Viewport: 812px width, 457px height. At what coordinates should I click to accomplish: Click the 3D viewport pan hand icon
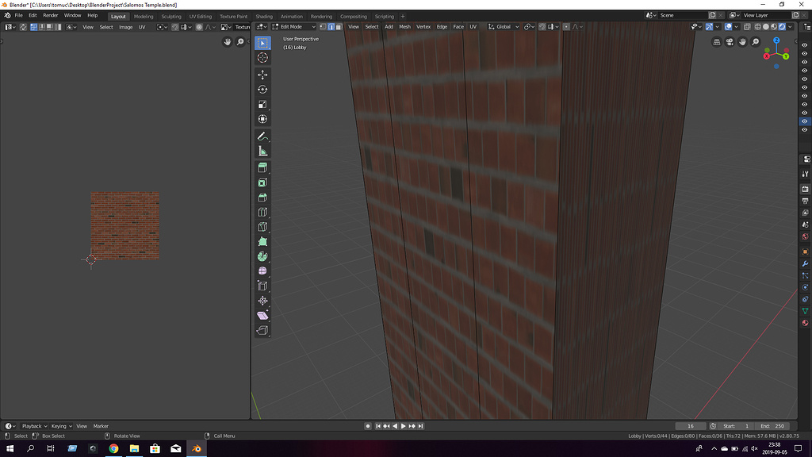coord(742,42)
